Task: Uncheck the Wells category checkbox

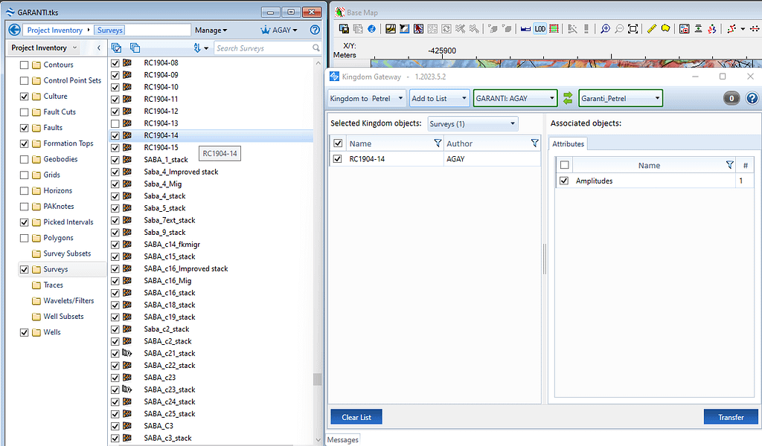Action: [24, 332]
